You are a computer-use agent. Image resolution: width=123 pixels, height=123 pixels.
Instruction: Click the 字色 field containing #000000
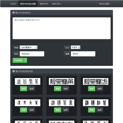[x=32, y=54]
